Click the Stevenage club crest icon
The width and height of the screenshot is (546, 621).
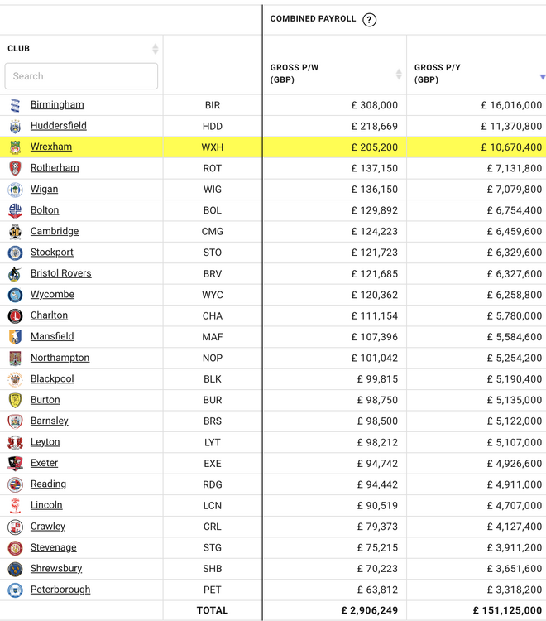click(x=15, y=548)
